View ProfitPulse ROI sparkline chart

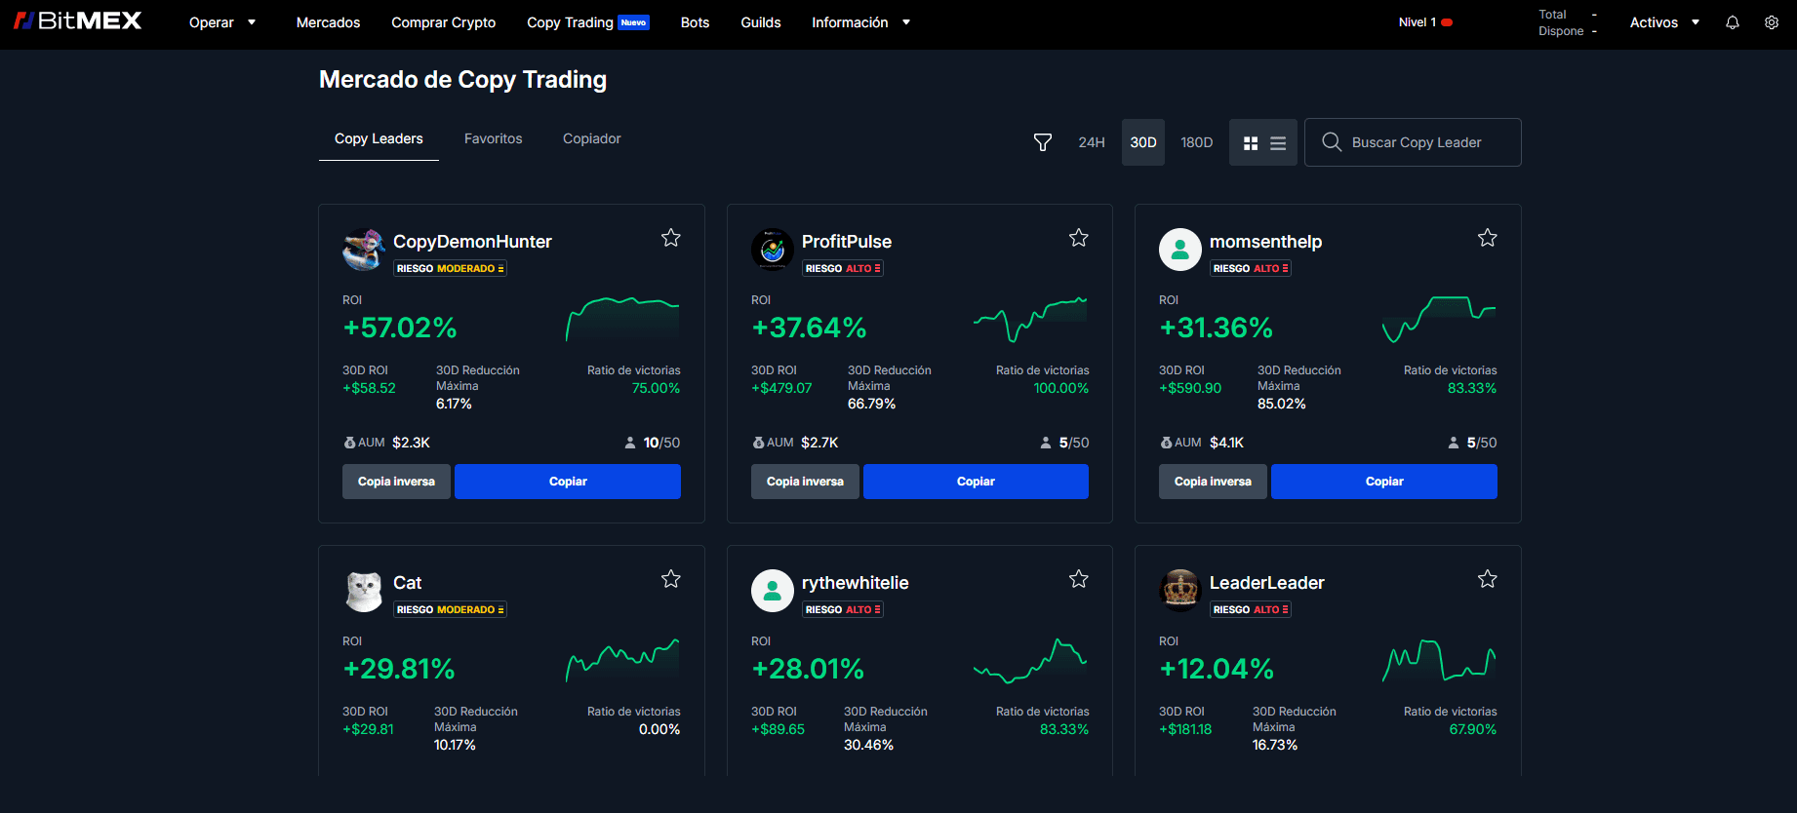[1030, 319]
